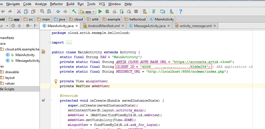Viewport: 265px width, 129px height.
Task: Open the AVD Manager icon
Action: click(x=144, y=11)
